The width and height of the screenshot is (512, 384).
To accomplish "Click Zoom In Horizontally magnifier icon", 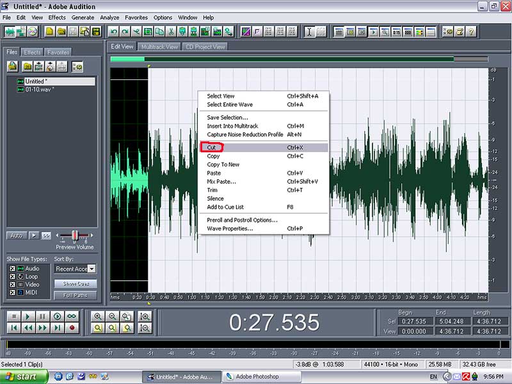I will [98, 316].
